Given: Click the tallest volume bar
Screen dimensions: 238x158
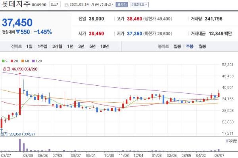Looking at the screenshot, I should [x=20, y=145].
